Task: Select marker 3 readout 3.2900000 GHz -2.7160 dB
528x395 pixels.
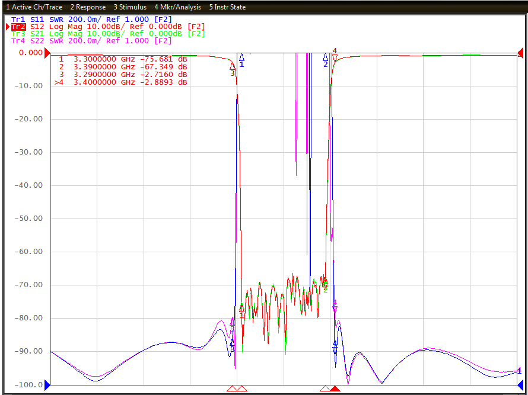Action: (x=123, y=75)
